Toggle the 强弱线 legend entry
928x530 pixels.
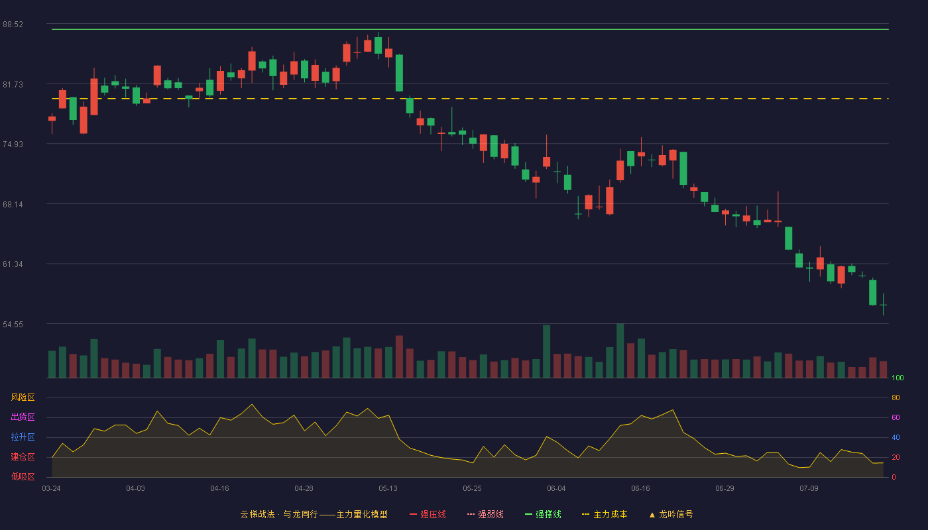(485, 514)
